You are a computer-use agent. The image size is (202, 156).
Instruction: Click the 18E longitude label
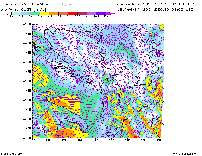coord(80,140)
